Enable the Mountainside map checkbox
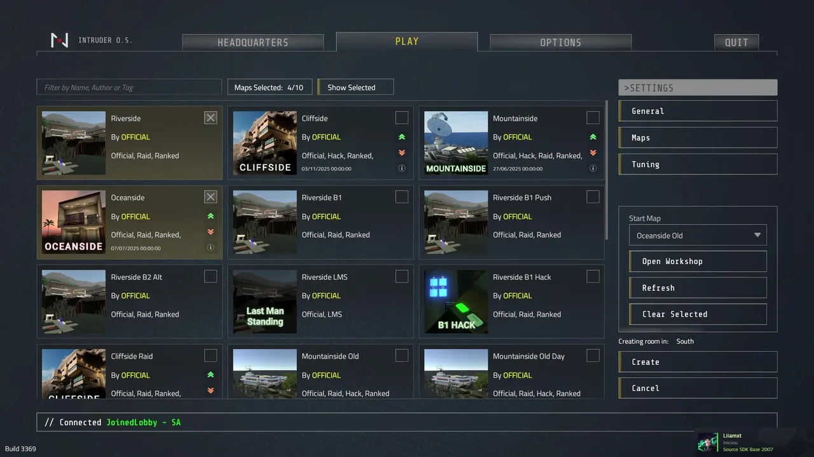This screenshot has height=457, width=814. point(593,117)
